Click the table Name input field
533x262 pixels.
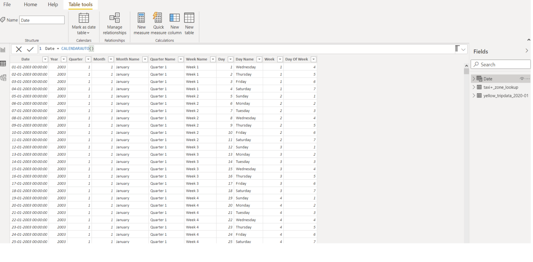pyautogui.click(x=42, y=20)
